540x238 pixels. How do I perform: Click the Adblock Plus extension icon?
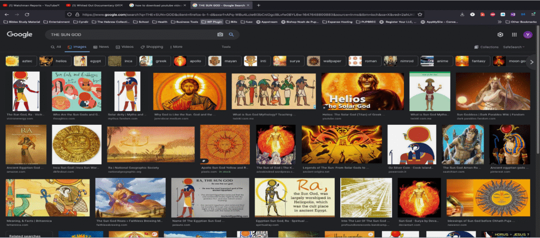click(x=493, y=14)
